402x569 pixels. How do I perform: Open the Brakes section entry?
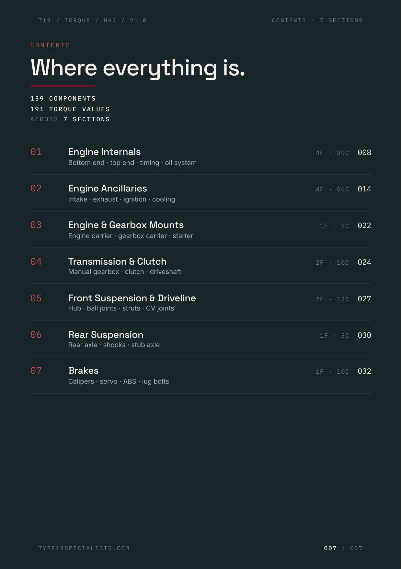201,376
